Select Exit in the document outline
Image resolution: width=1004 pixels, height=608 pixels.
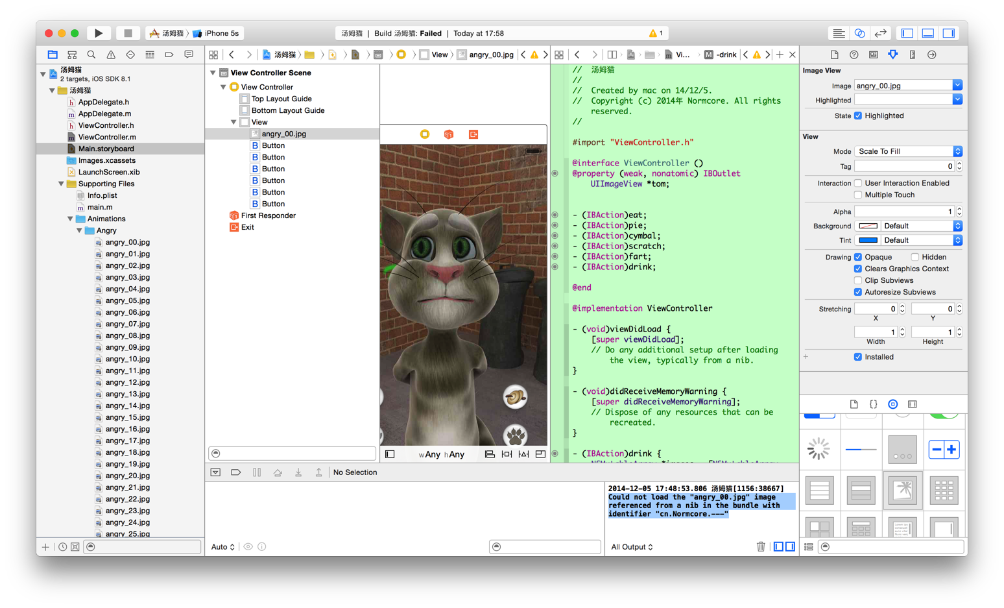click(247, 227)
